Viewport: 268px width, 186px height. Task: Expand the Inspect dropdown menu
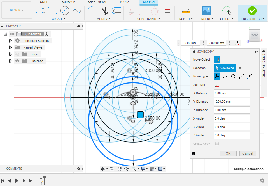(186, 19)
